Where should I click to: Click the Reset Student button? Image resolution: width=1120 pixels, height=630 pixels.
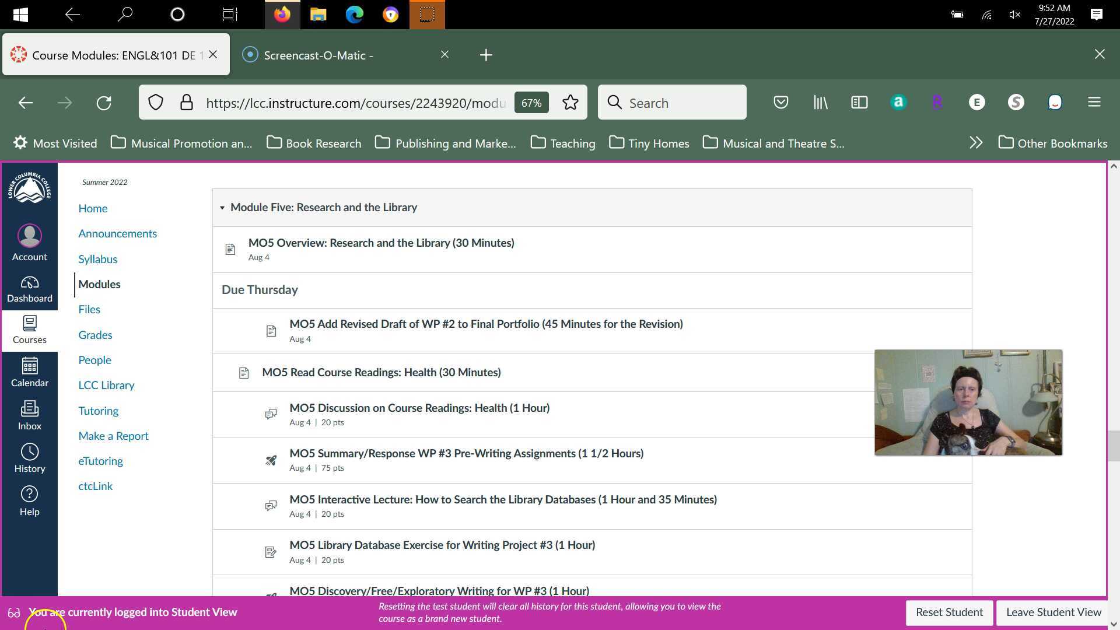[x=950, y=612]
